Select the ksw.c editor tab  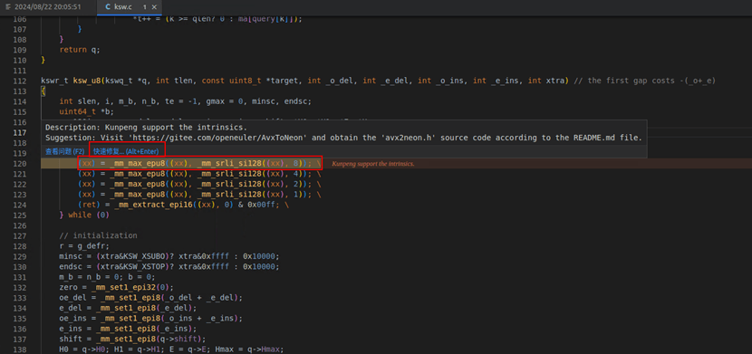(x=130, y=7)
